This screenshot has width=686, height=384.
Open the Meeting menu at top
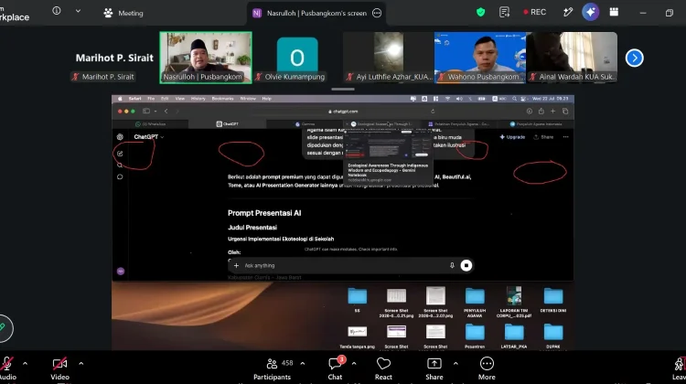point(123,13)
